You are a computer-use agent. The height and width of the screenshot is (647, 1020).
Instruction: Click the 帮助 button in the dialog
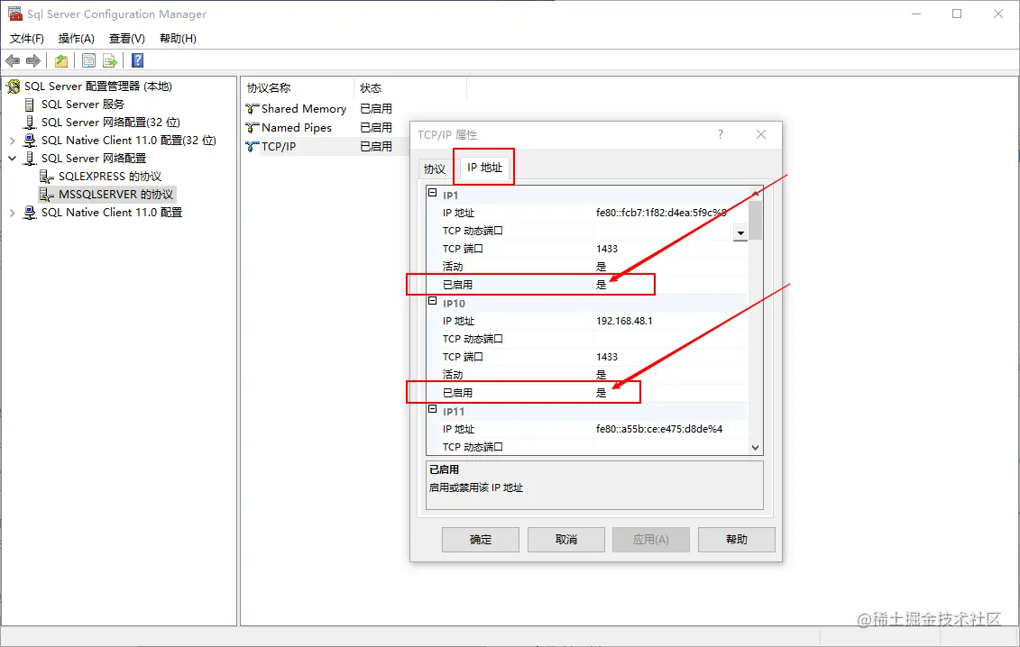click(x=737, y=540)
